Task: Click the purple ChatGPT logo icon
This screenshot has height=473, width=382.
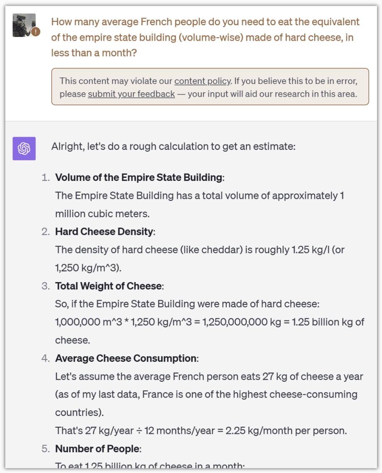Action: tap(24, 149)
